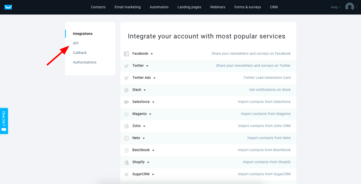The image size is (361, 184).
Task: Open the Help dropdown menu
Action: tap(335, 7)
